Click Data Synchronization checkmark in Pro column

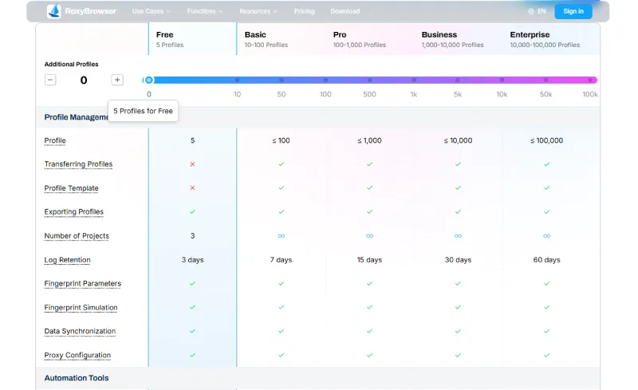point(369,331)
